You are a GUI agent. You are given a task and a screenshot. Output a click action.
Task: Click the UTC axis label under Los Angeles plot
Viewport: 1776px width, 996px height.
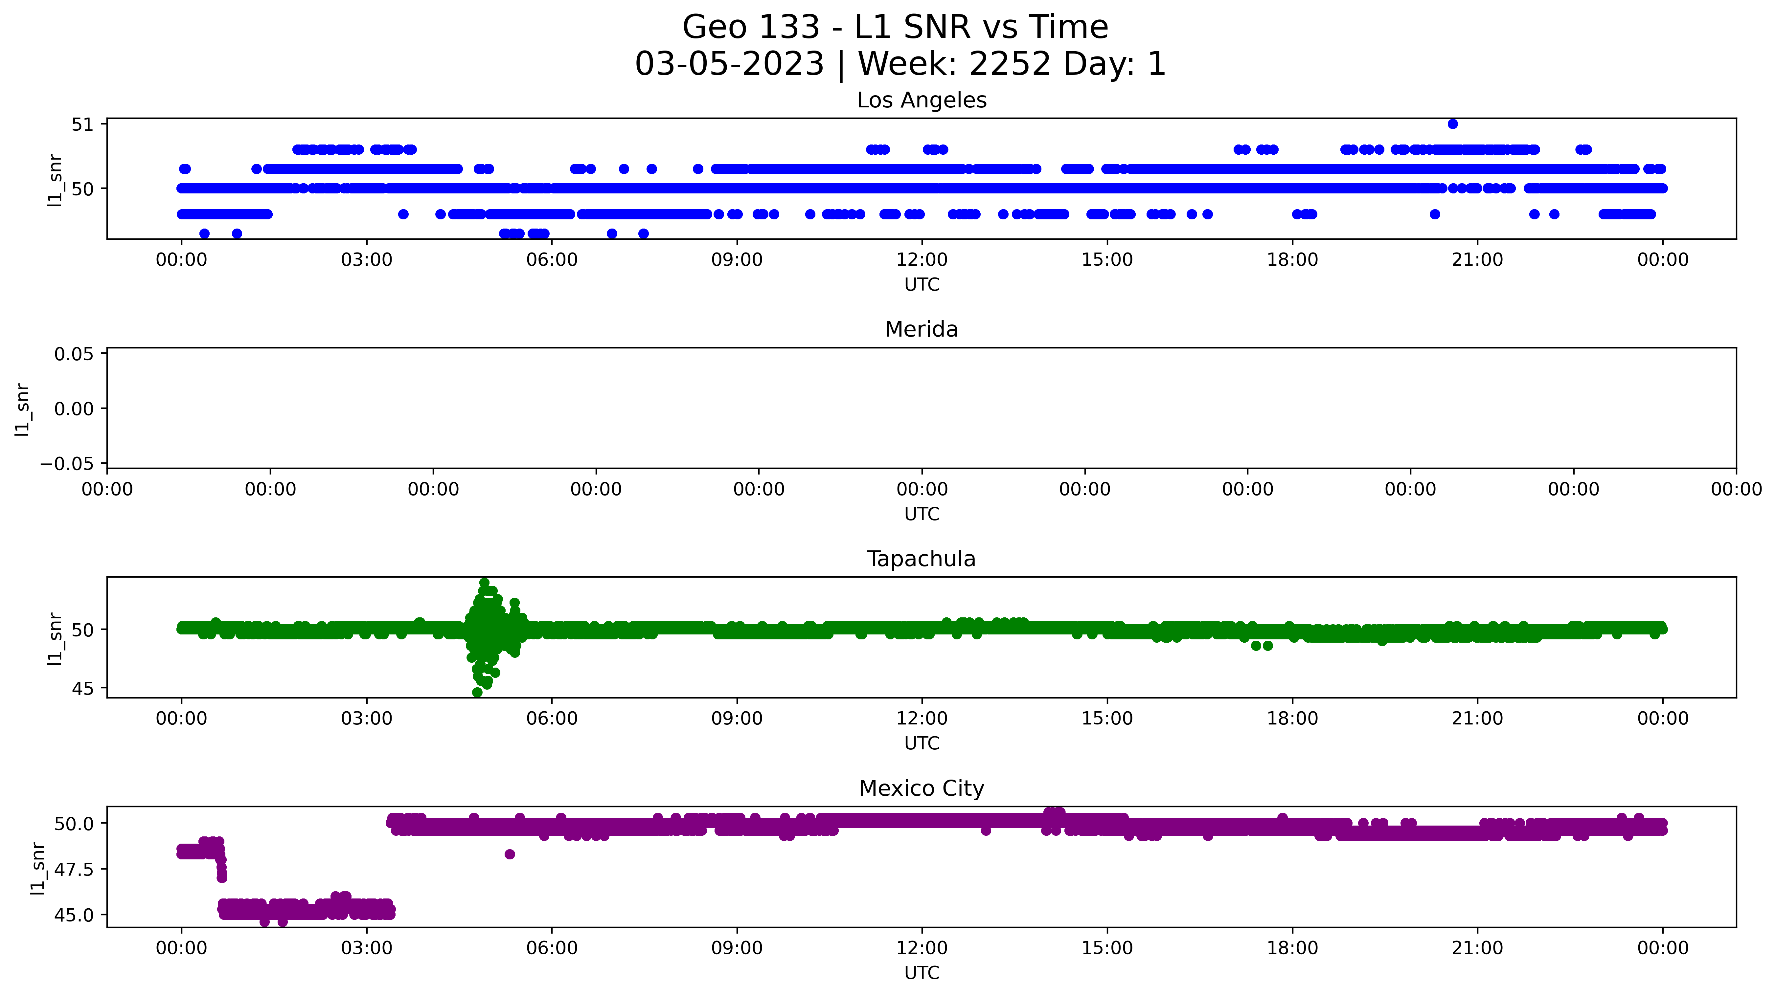pos(922,285)
